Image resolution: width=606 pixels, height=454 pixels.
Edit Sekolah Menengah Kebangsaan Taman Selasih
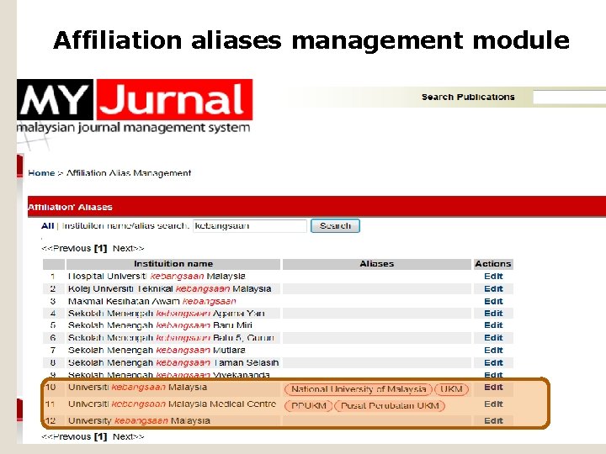pos(493,362)
